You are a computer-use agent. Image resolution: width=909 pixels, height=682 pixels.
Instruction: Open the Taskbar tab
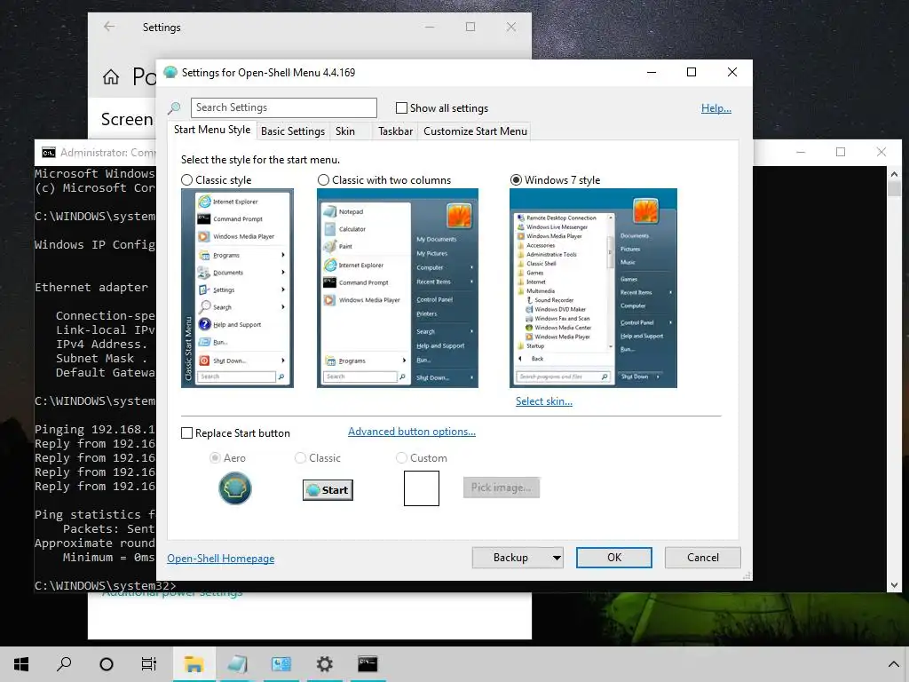click(x=395, y=131)
